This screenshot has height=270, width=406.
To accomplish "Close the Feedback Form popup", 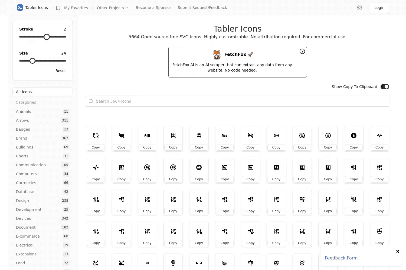I will [398, 251].
